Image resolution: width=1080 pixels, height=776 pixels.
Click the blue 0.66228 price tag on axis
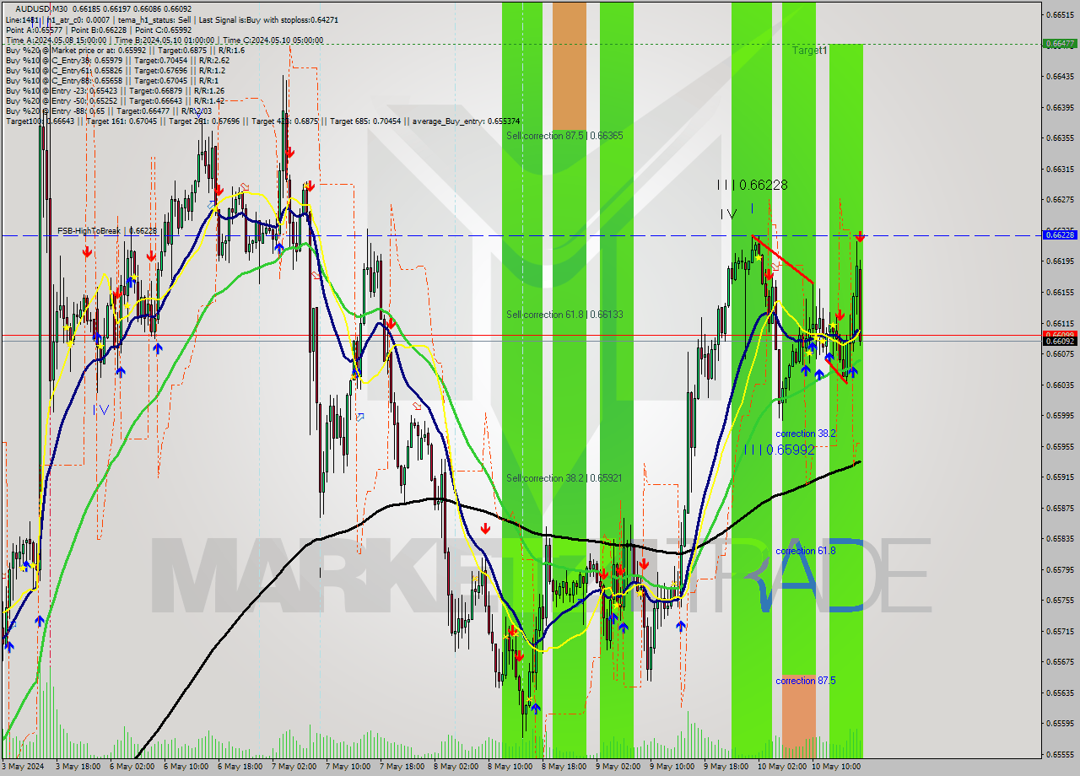1060,235
